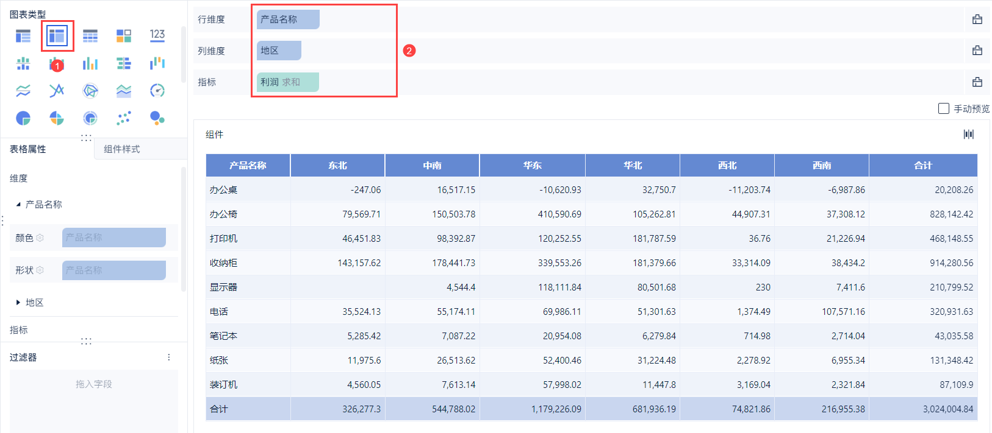The width and height of the screenshot is (992, 433).
Task: Select the multi-layer pie chart icon
Action: (90, 118)
